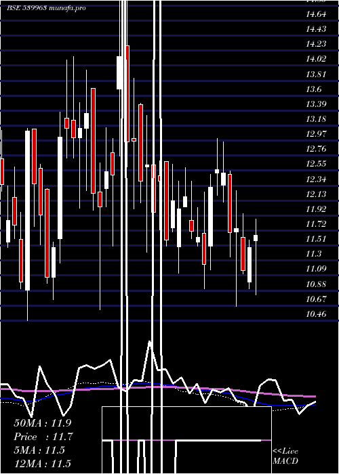Click the 12.13 price axis label
The height and width of the screenshot is (474, 339).
(317, 194)
